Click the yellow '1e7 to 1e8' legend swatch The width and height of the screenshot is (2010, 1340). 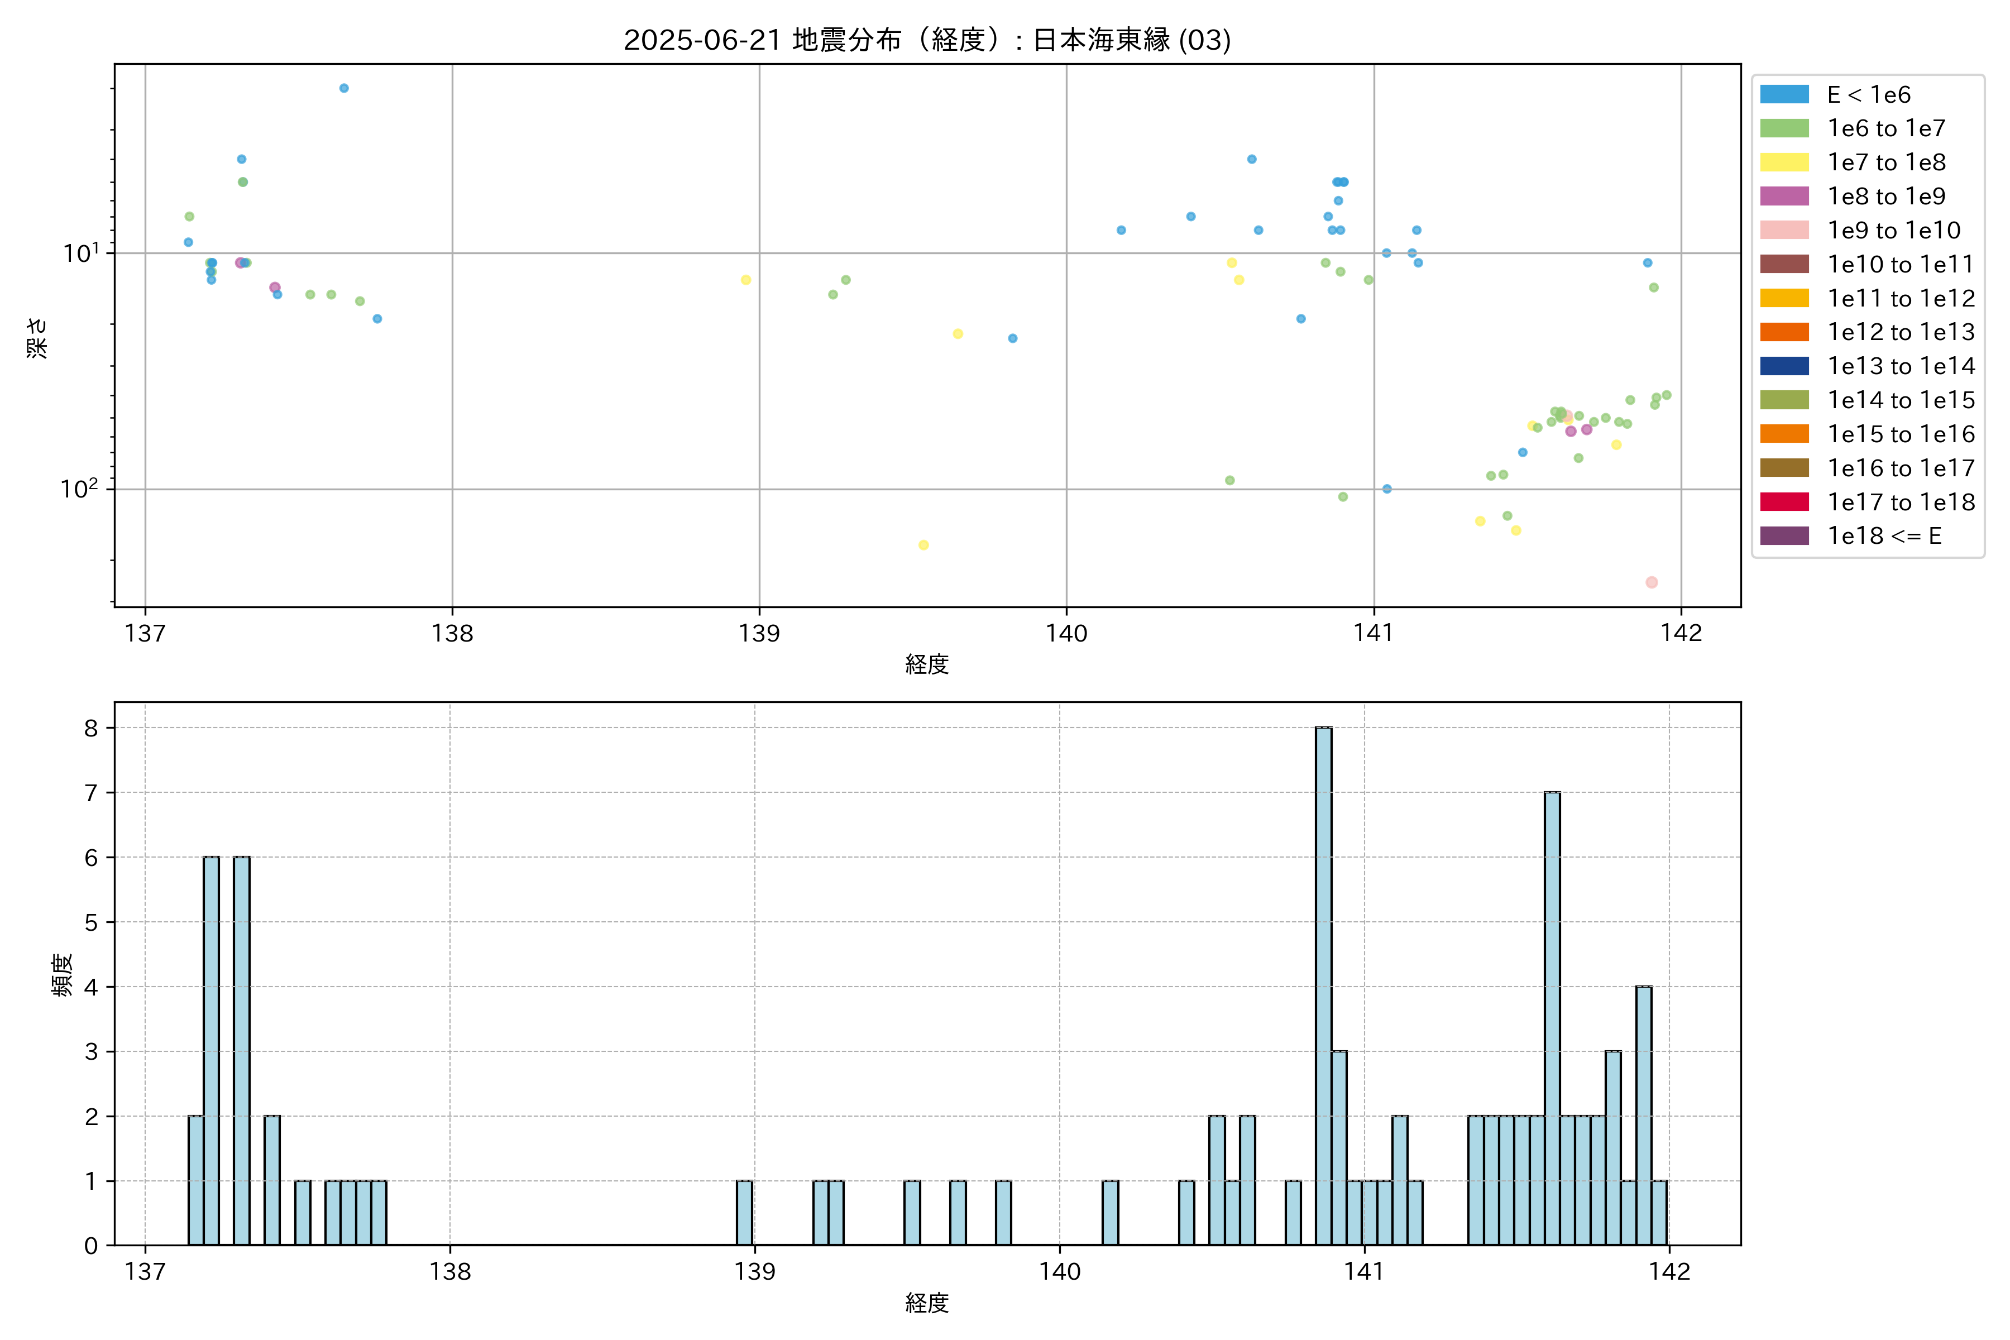click(x=1784, y=162)
